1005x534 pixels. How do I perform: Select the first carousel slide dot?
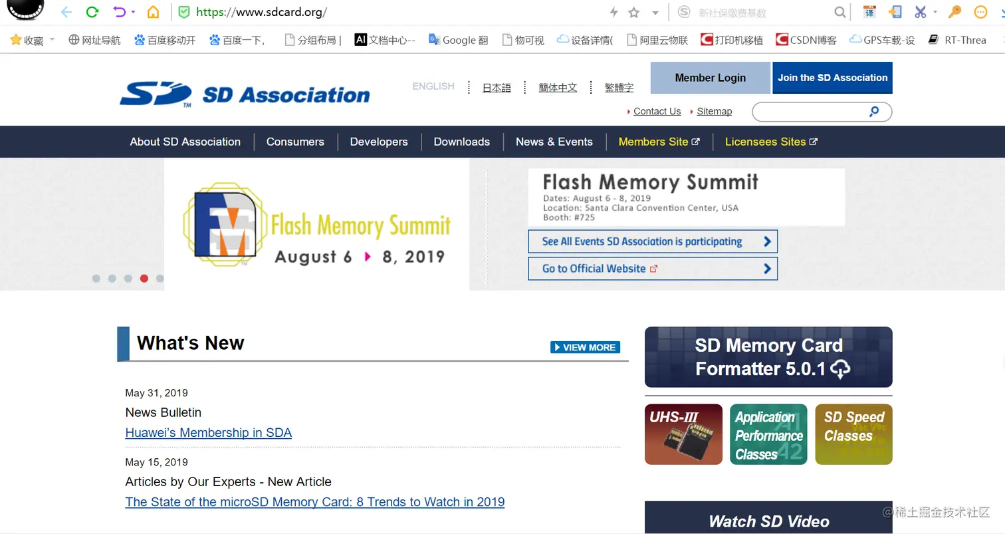click(x=96, y=279)
